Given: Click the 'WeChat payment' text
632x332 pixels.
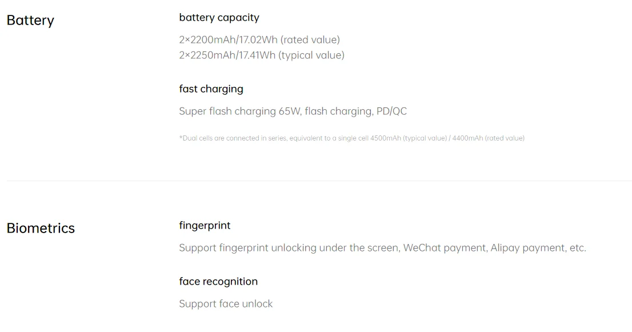Looking at the screenshot, I should (444, 248).
